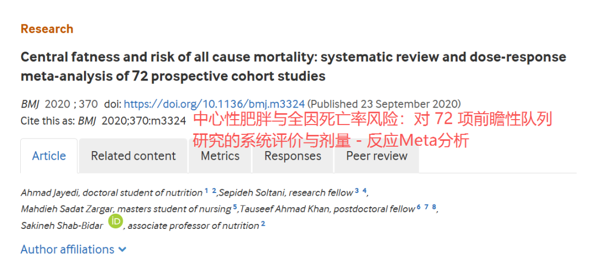Click the article title Central fatness heading

coord(293,67)
